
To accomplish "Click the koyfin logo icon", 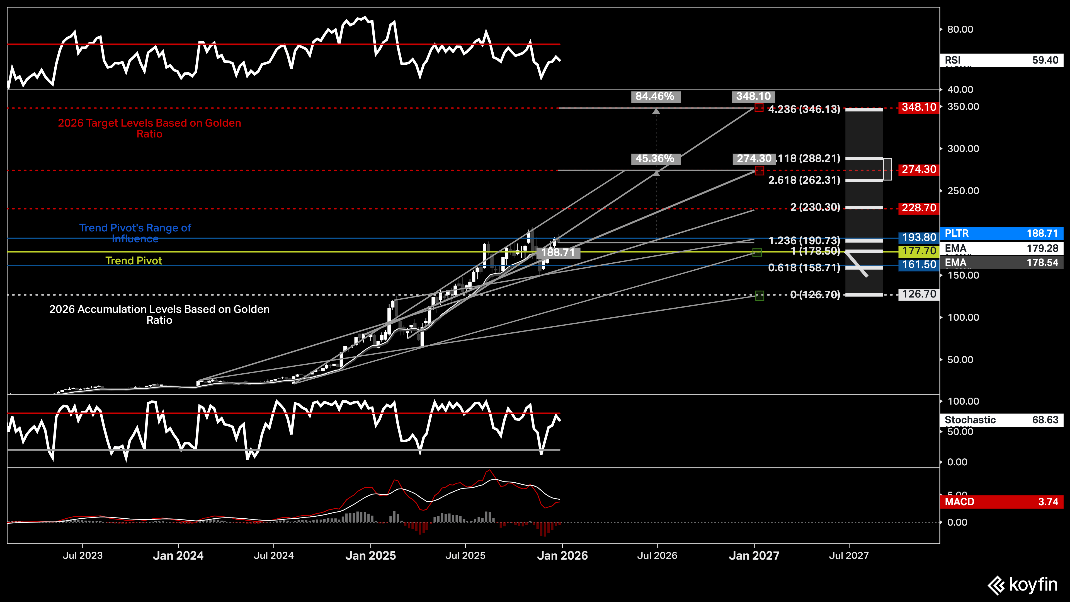I will (x=996, y=585).
